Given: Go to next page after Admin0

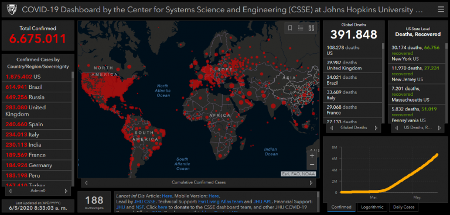Looking at the screenshot, I should coord(66,191).
